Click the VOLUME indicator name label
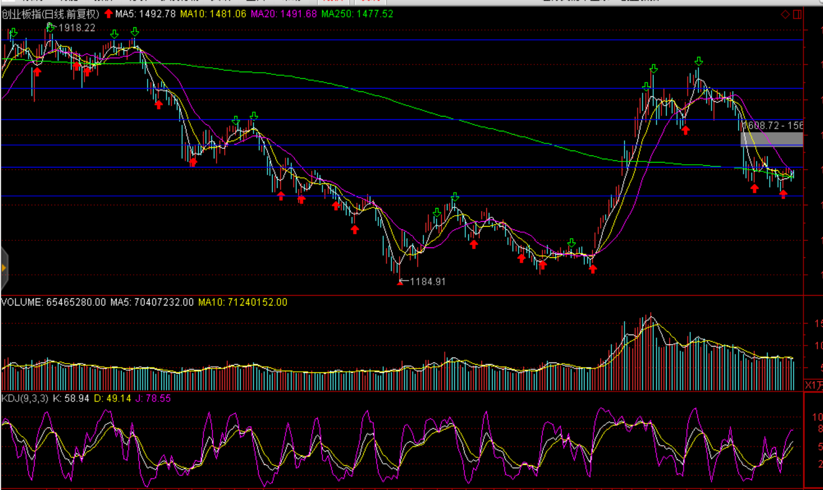823x490 pixels. click(x=22, y=302)
